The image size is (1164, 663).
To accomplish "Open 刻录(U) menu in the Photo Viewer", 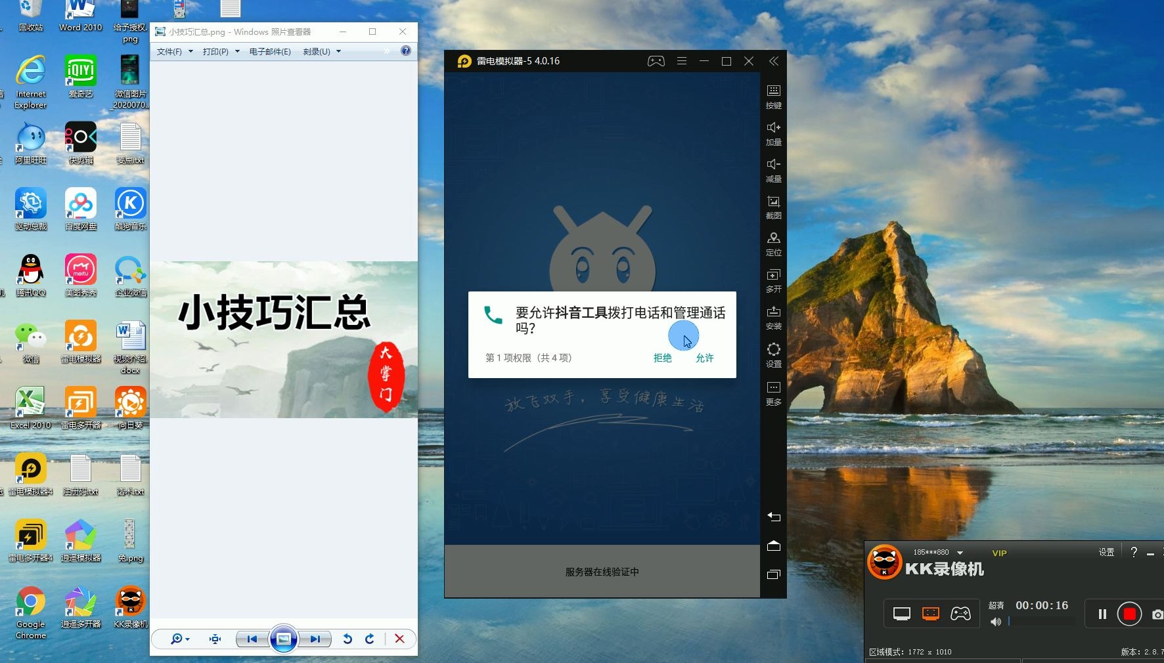I will (322, 51).
